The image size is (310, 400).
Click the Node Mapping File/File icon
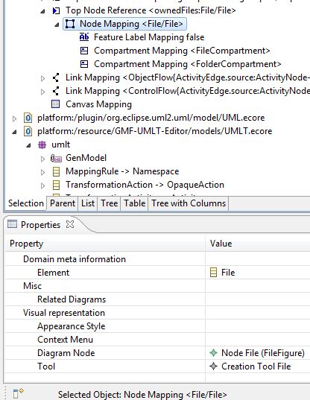click(70, 24)
